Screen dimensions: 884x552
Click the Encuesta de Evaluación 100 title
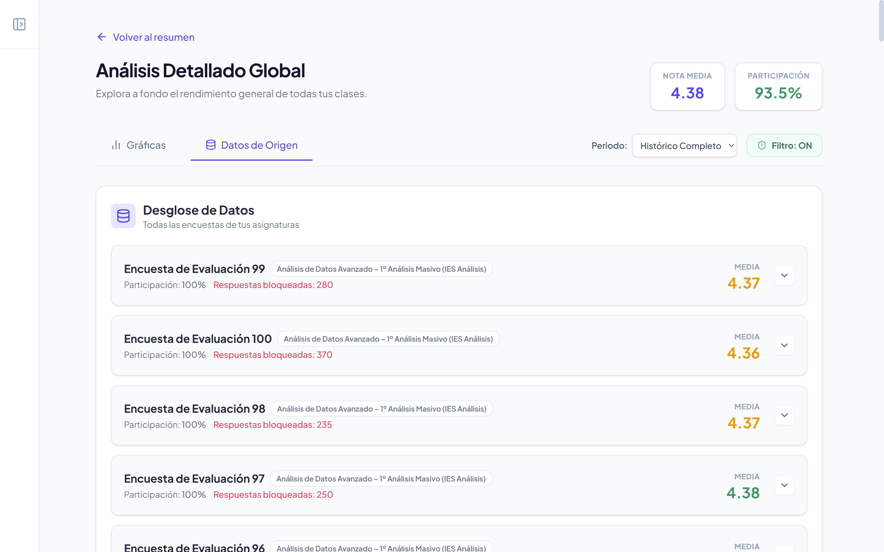pos(198,339)
